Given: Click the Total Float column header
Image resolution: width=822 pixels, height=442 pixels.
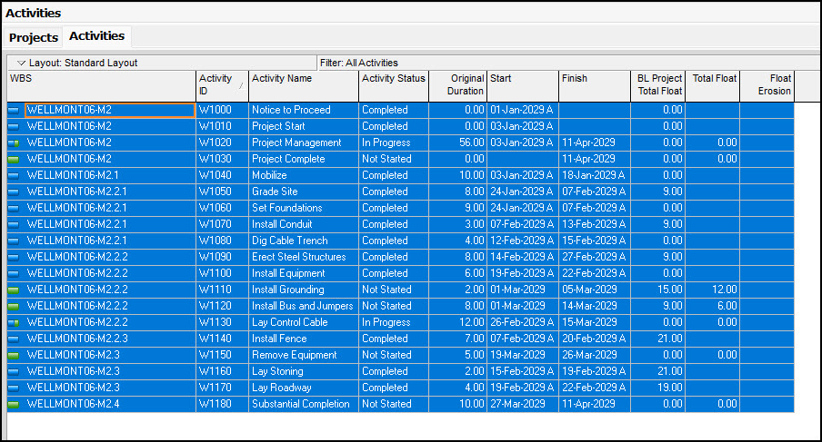Looking at the screenshot, I should [713, 86].
